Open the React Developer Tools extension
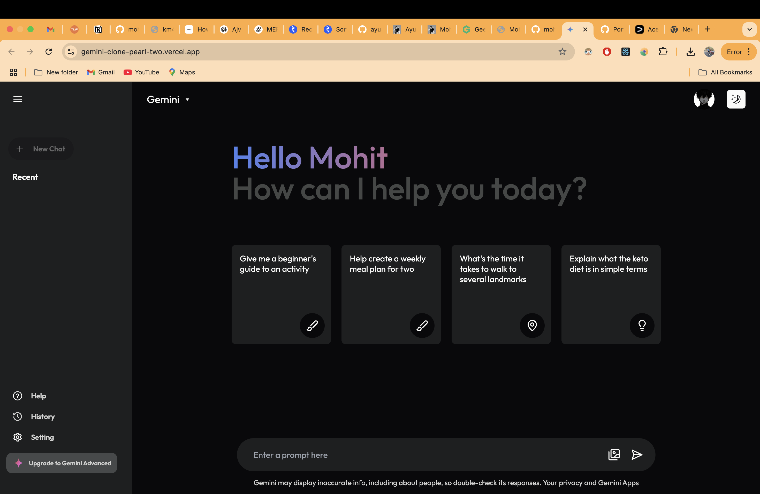The image size is (760, 494). [x=625, y=52]
